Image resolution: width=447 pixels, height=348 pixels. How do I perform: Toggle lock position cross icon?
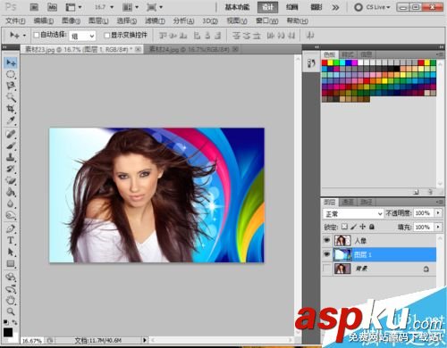[362, 227]
